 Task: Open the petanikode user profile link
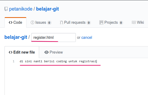point(21,9)
